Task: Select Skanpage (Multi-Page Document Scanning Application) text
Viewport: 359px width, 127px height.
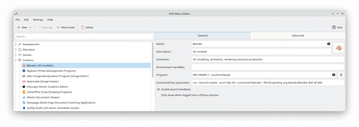Action: (x=61, y=103)
